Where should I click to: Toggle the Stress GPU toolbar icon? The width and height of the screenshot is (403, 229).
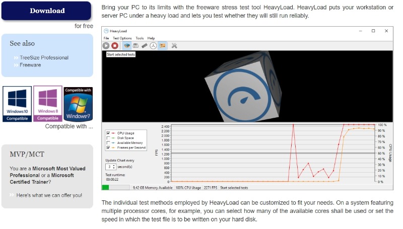pos(162,46)
